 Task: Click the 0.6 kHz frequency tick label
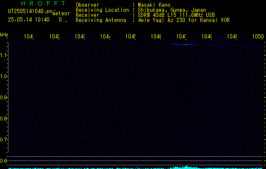(3, 161)
